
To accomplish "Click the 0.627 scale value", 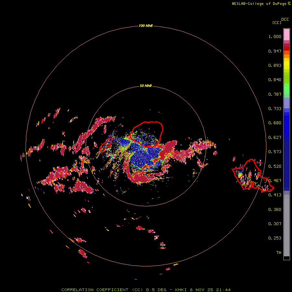I will (275, 138).
